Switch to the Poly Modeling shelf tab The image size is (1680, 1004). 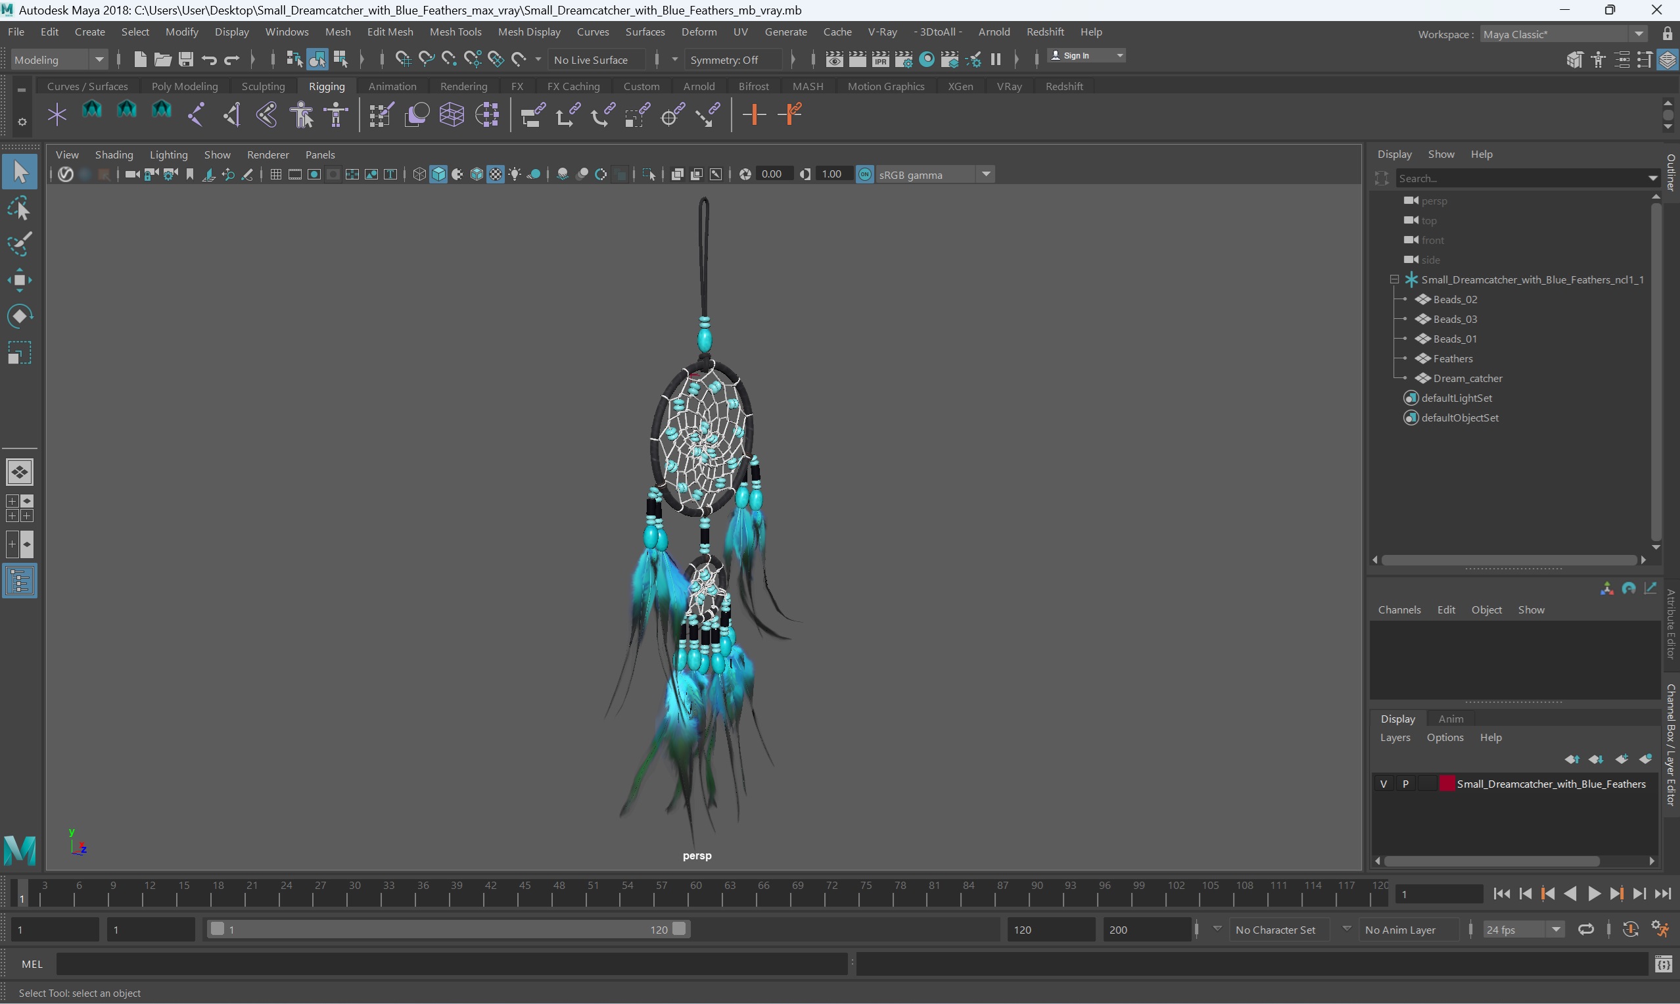(x=185, y=86)
